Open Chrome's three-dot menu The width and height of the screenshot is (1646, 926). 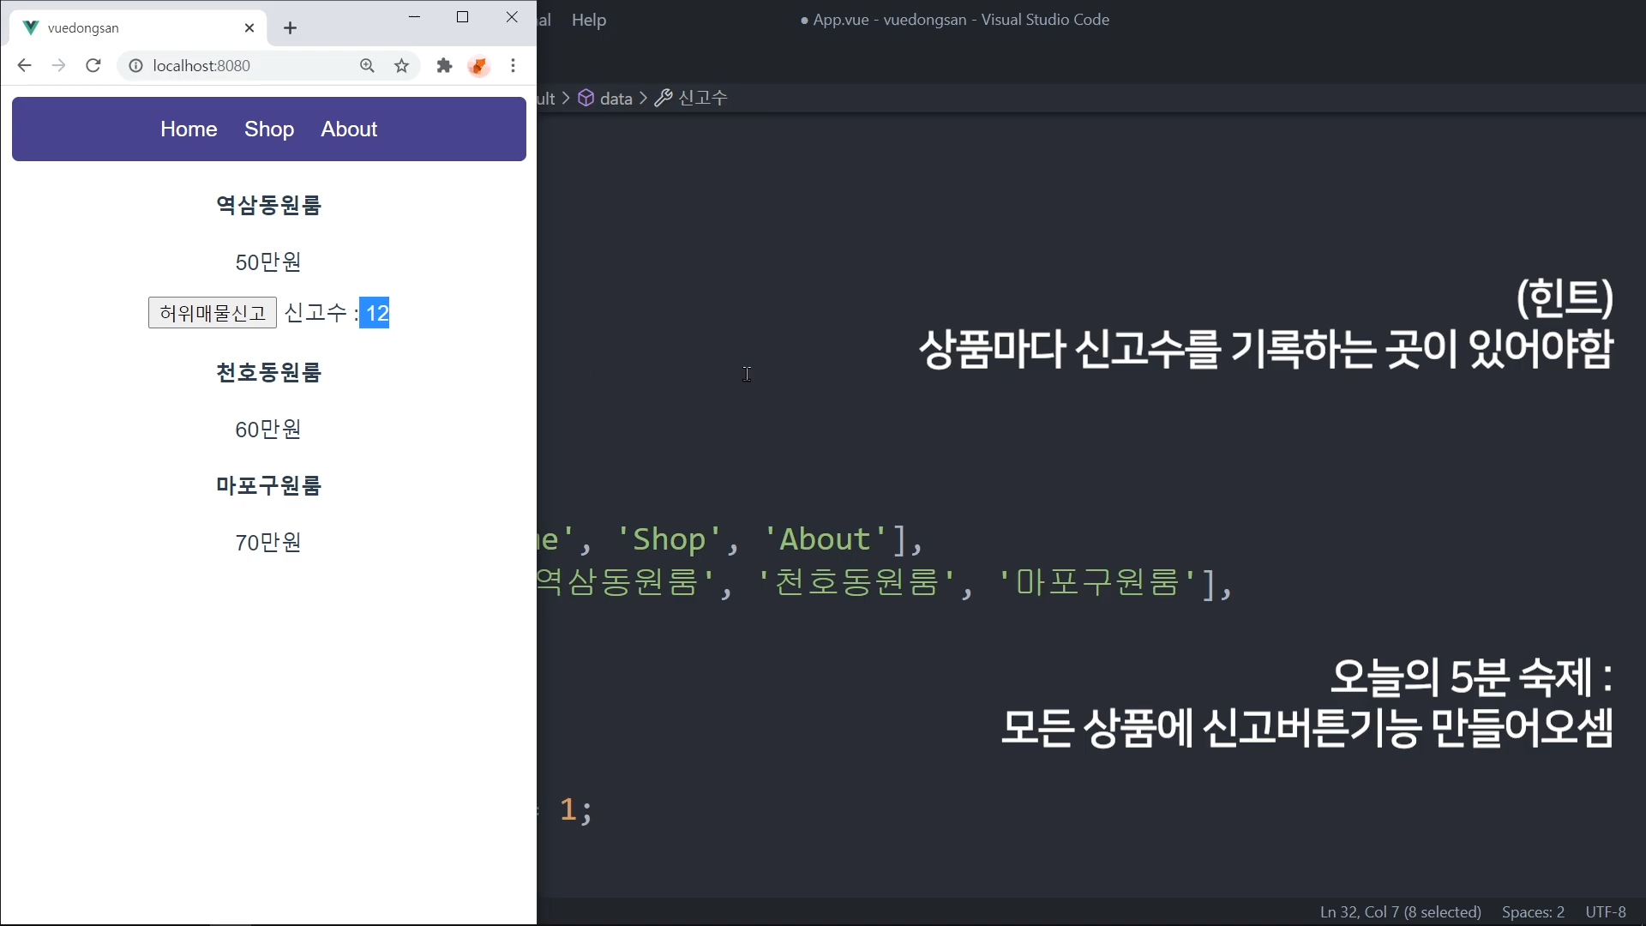point(513,66)
